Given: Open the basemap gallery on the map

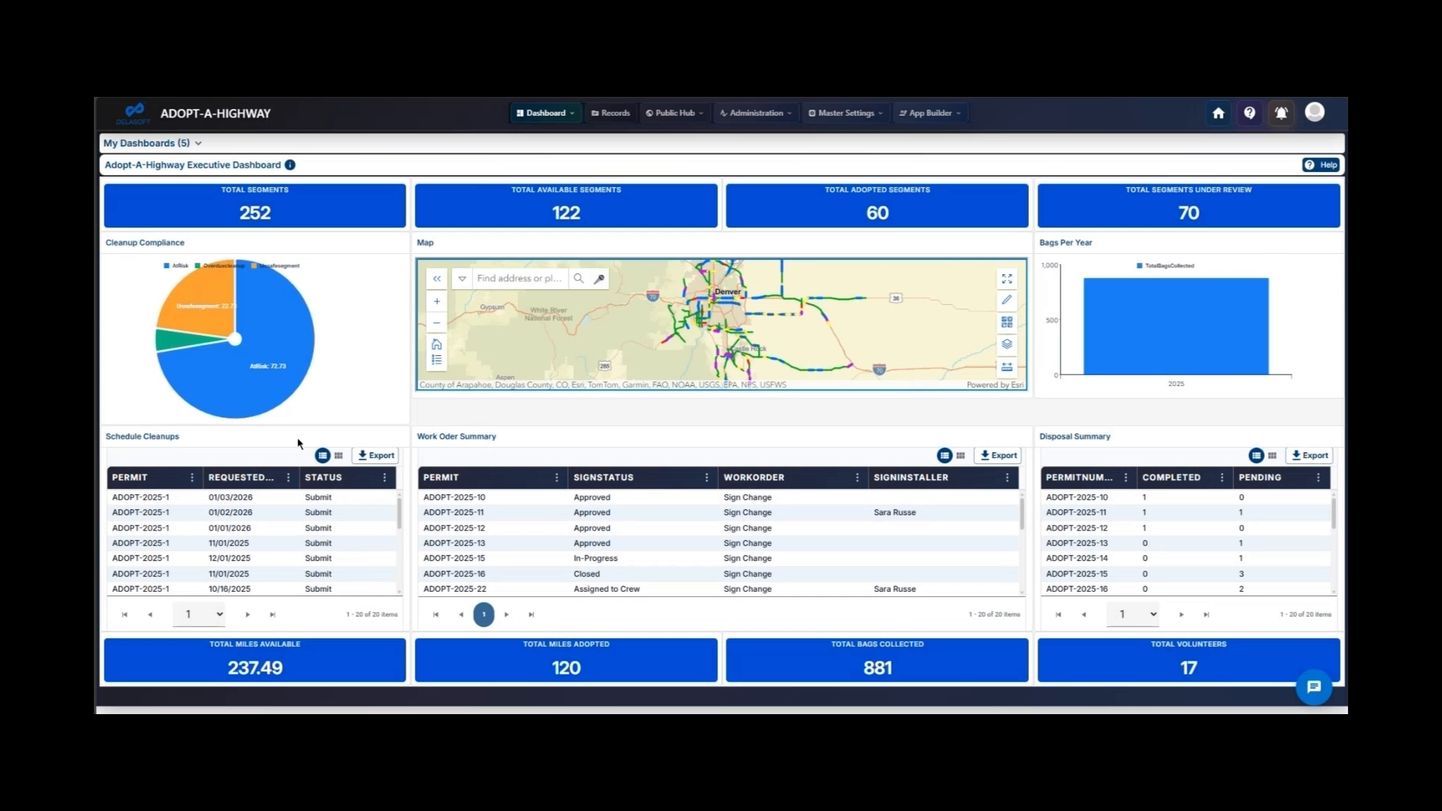Looking at the screenshot, I should (x=1007, y=323).
